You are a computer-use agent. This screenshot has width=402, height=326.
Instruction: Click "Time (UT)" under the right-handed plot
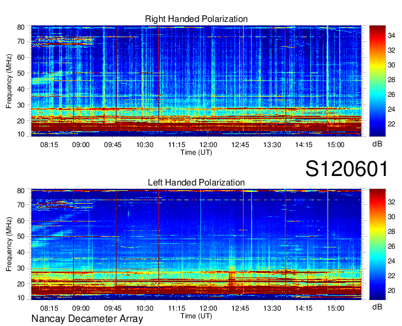tap(196, 152)
